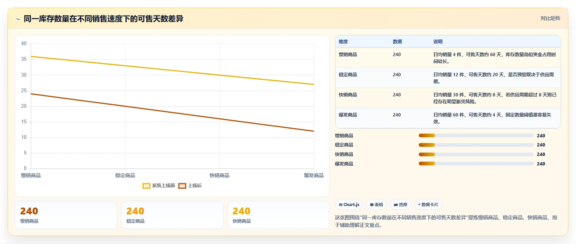The height and width of the screenshot is (244, 576).
Task: Click the 日均销量 30 件 description
Action: (495, 98)
